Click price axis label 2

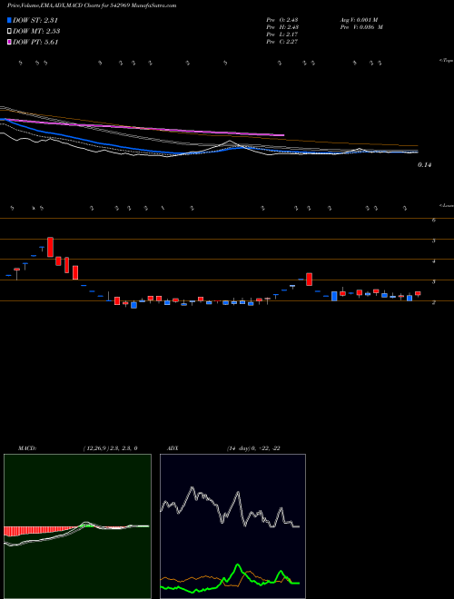coord(434,302)
